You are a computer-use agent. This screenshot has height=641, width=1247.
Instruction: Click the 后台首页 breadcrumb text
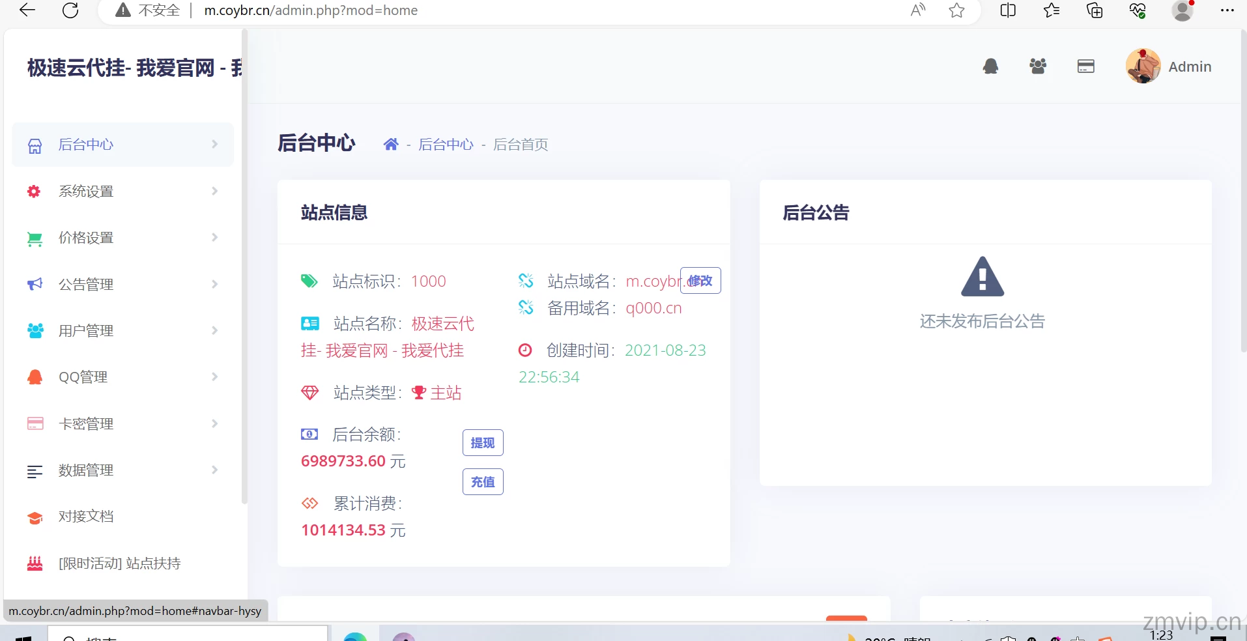click(x=521, y=145)
